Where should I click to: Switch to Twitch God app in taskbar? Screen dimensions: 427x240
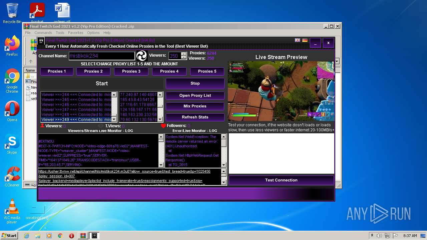pyautogui.click(x=94, y=236)
